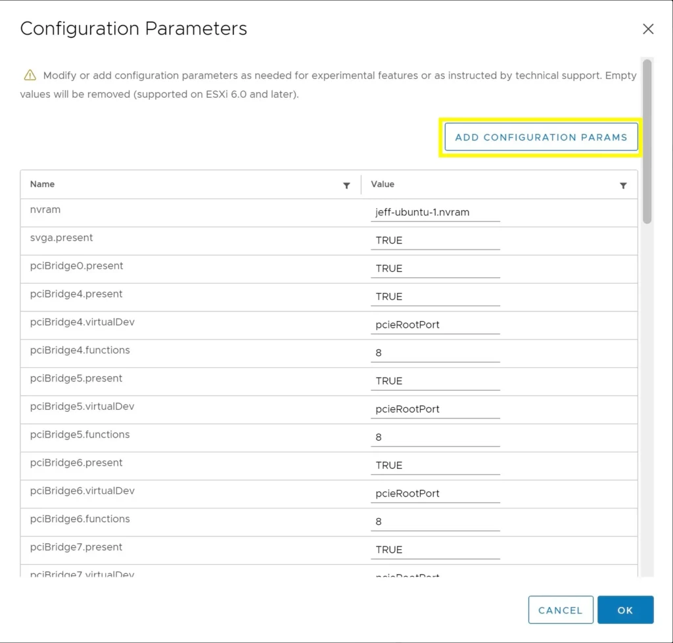Image resolution: width=673 pixels, height=643 pixels.
Task: Click the CANCEL button
Action: pyautogui.click(x=560, y=610)
